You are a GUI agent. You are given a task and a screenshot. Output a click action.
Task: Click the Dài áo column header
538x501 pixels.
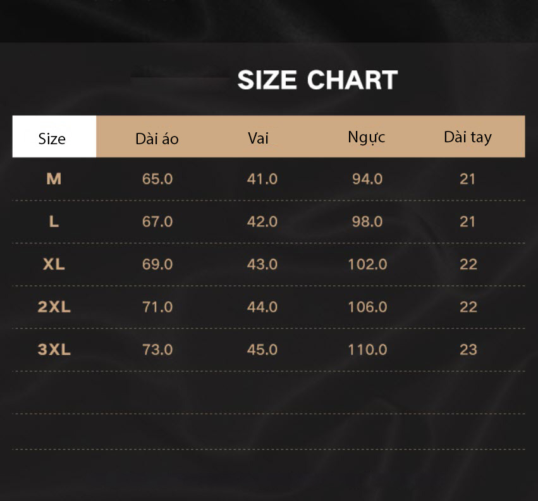(x=157, y=139)
